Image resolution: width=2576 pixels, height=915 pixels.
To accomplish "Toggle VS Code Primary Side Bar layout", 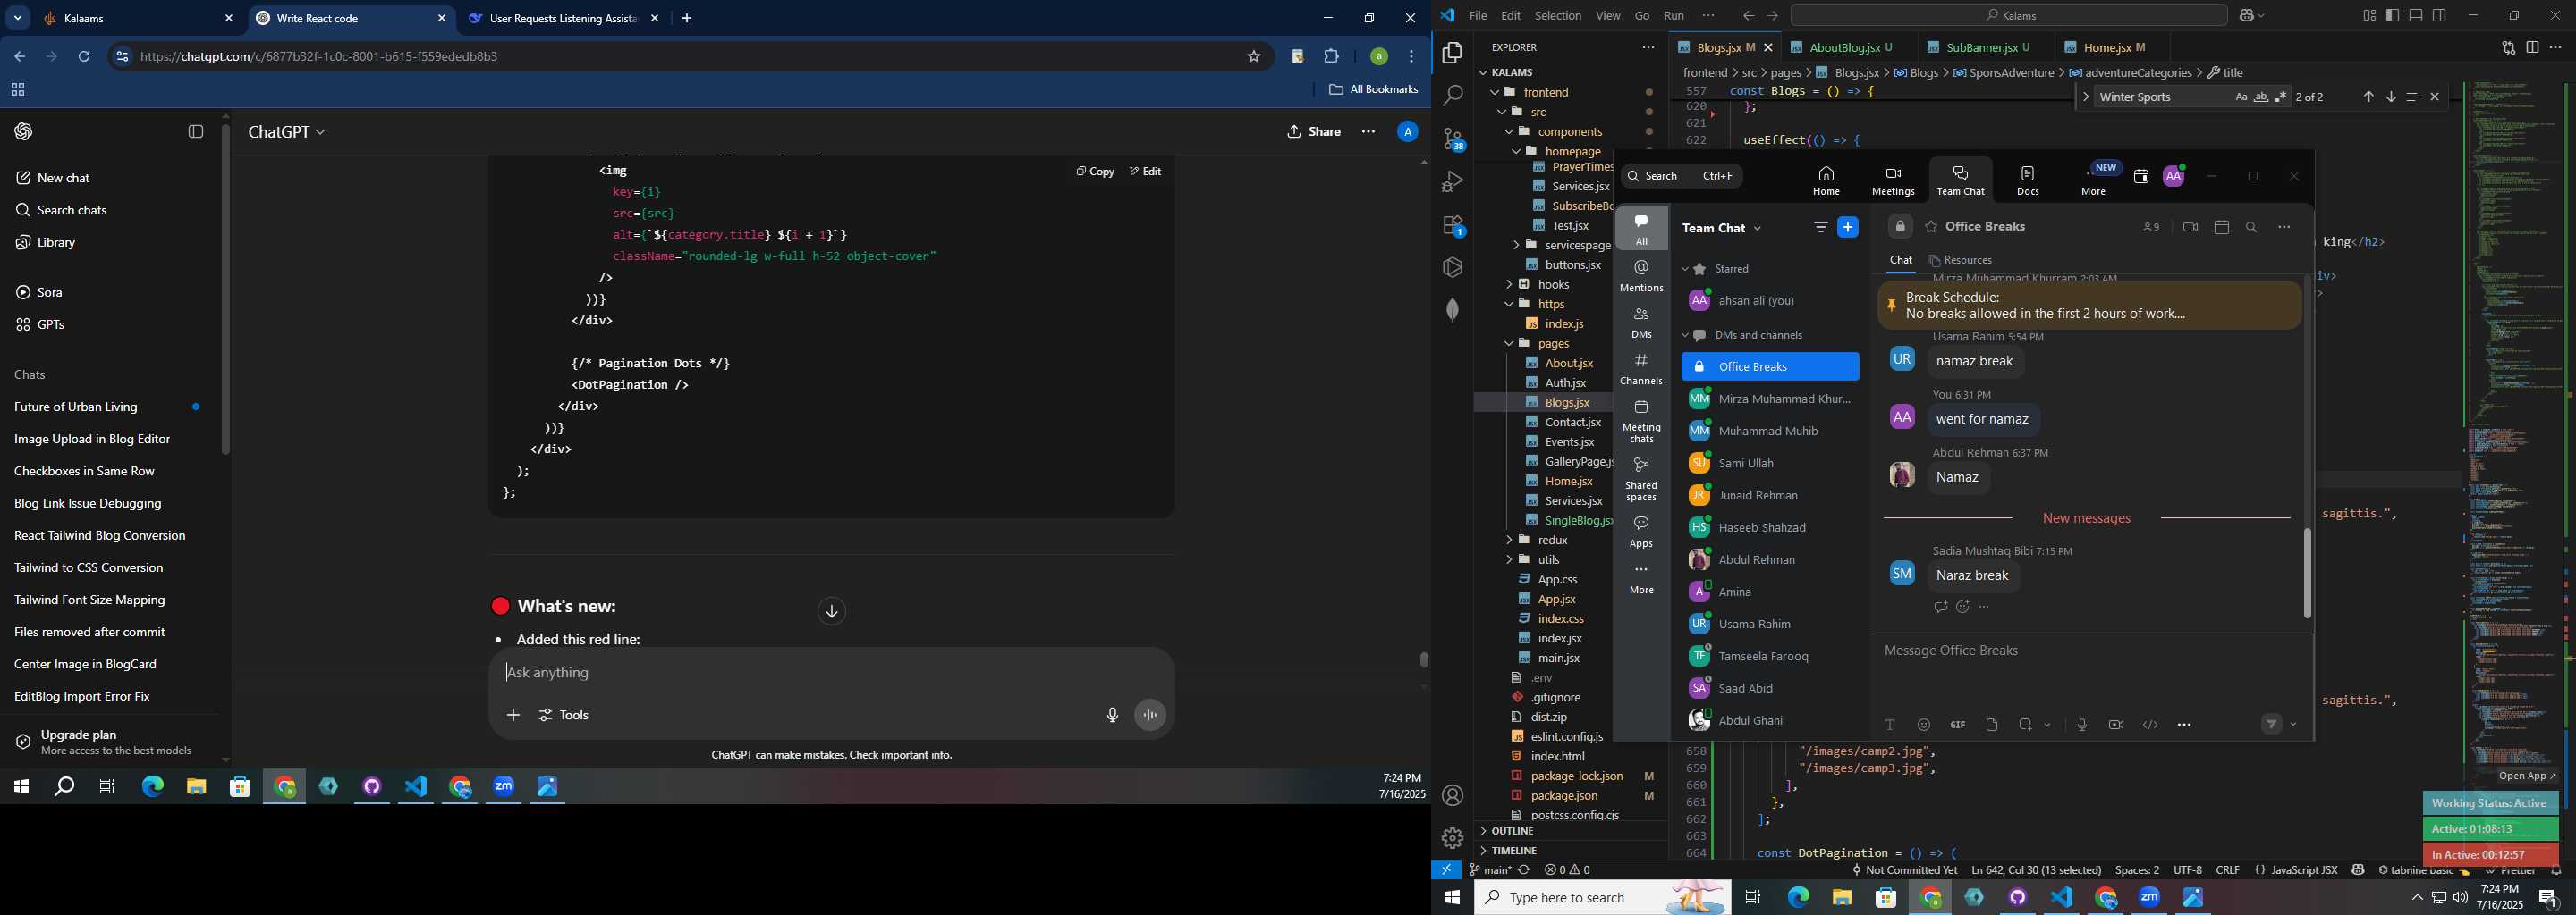I will (x=2392, y=16).
